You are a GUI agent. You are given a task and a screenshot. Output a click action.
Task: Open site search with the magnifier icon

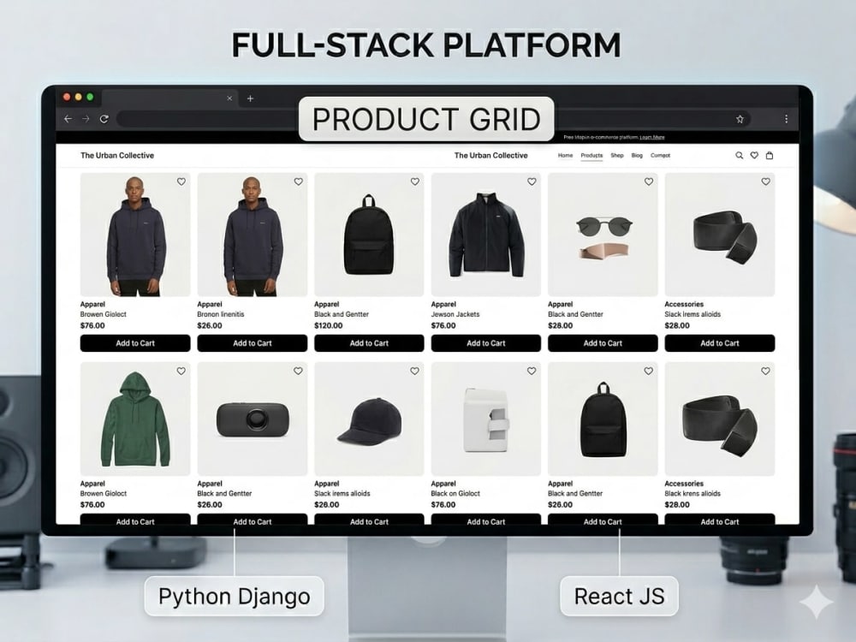click(x=740, y=156)
